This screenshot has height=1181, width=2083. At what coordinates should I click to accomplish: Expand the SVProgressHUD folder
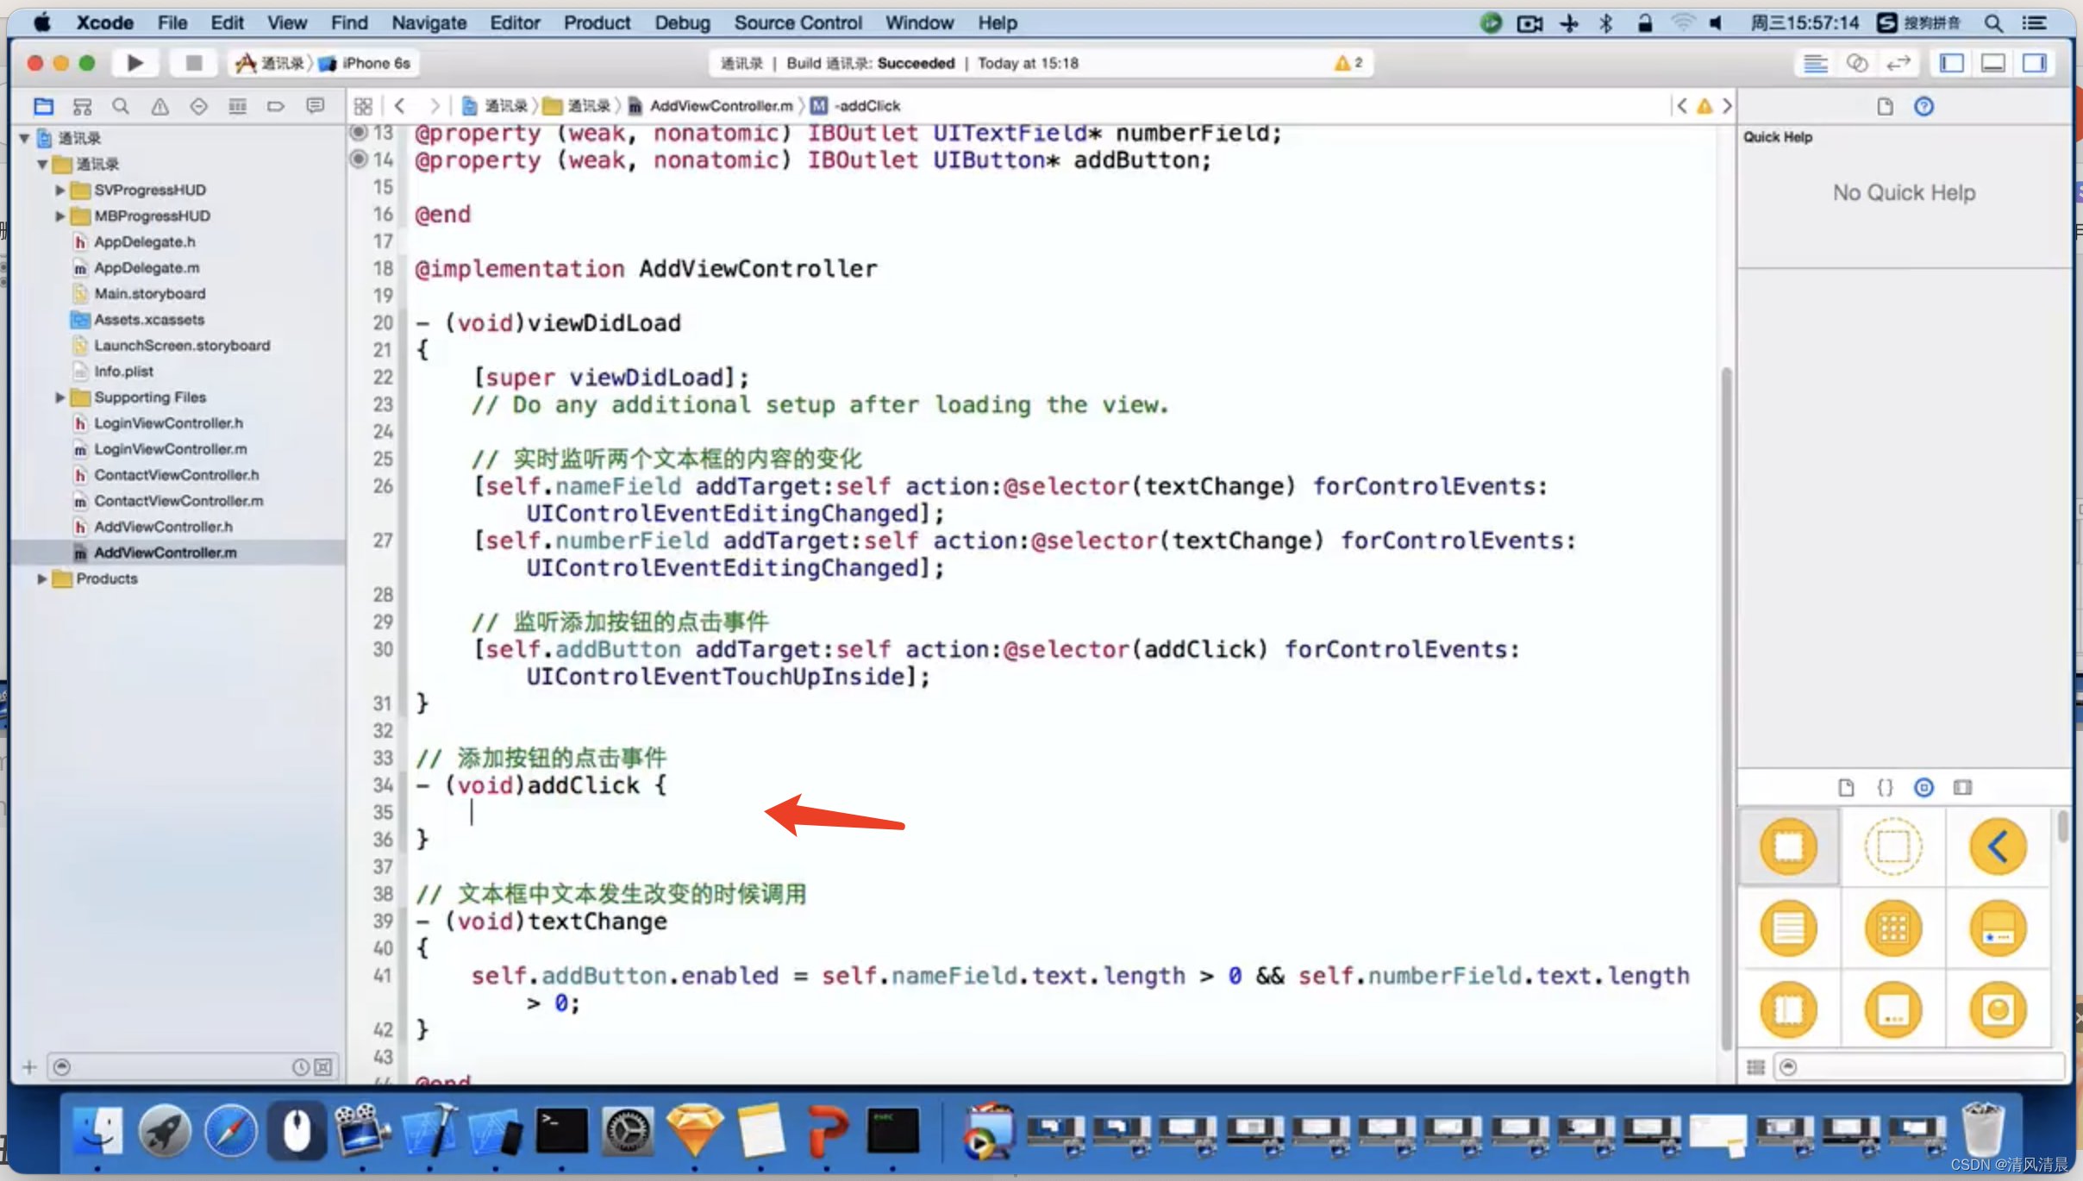[x=57, y=189]
